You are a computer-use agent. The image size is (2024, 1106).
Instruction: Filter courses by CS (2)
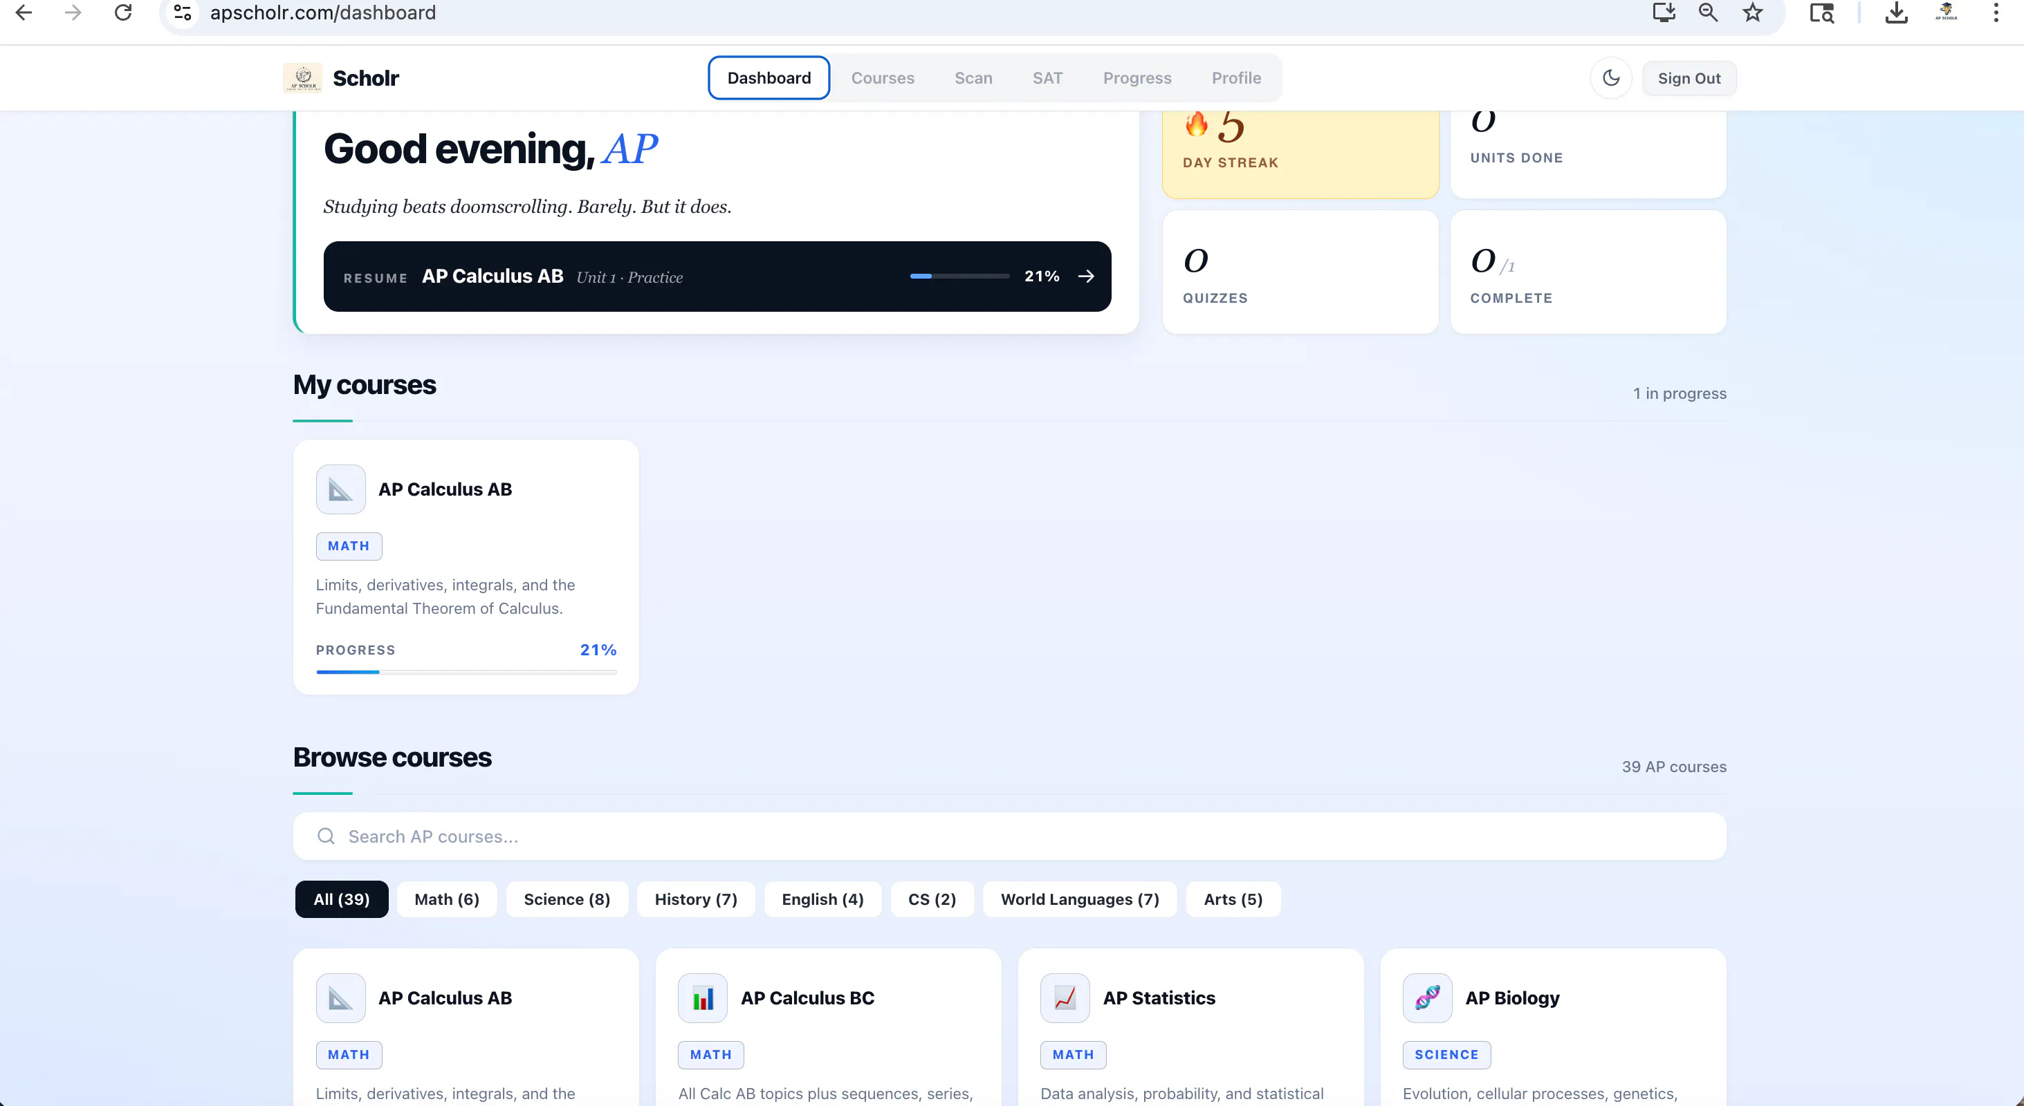point(932,899)
